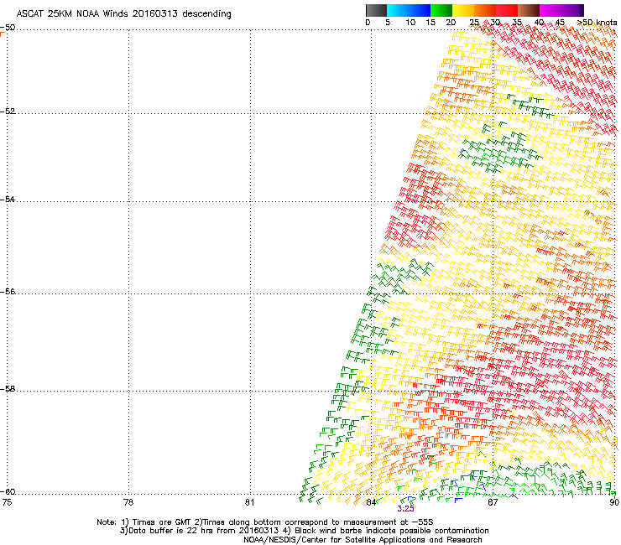Pick the brown 35–40 knots legend swatch
Screen dimensions: 621x545
[x=529, y=10]
